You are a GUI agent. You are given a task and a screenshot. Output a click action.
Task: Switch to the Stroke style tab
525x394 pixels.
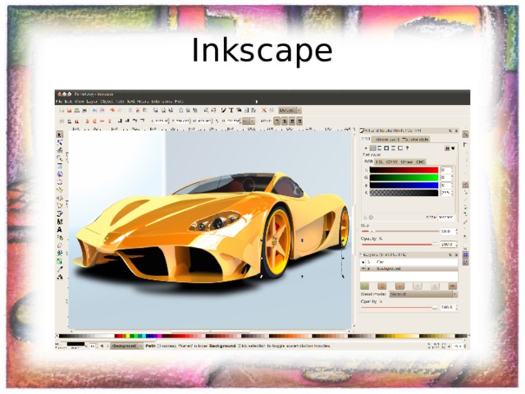coord(415,139)
